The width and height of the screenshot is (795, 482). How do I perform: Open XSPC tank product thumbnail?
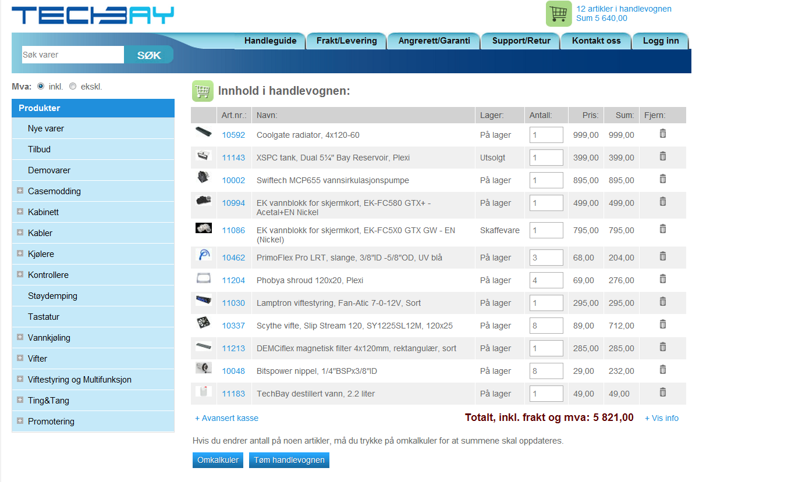(x=204, y=155)
